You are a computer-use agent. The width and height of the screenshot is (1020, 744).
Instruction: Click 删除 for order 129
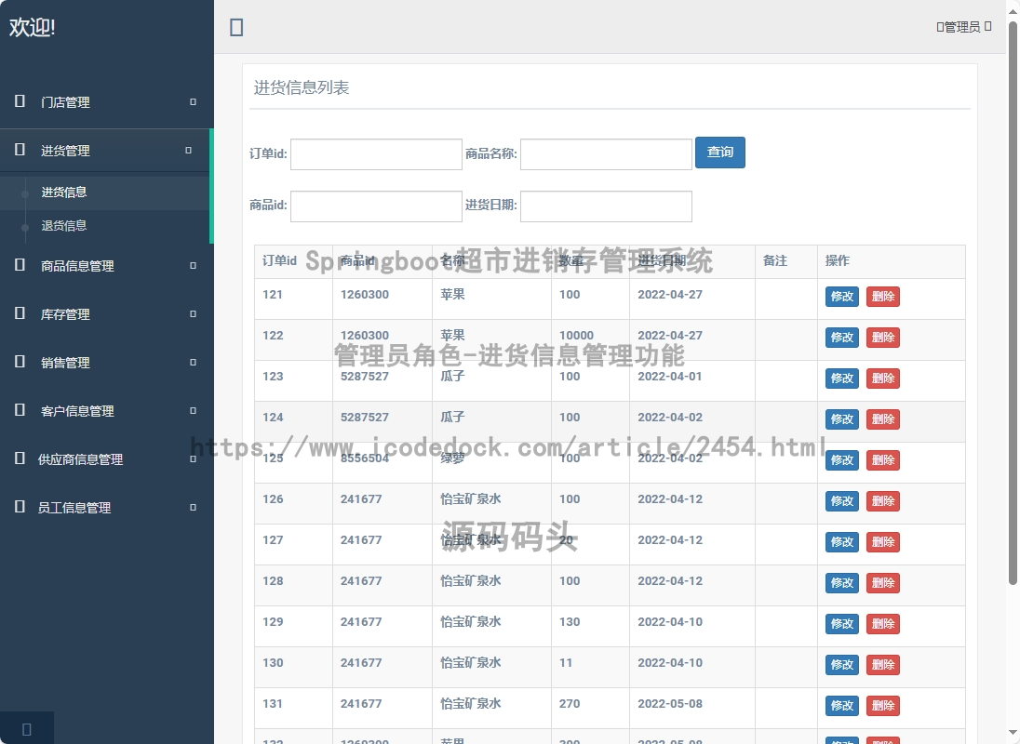[x=883, y=624]
